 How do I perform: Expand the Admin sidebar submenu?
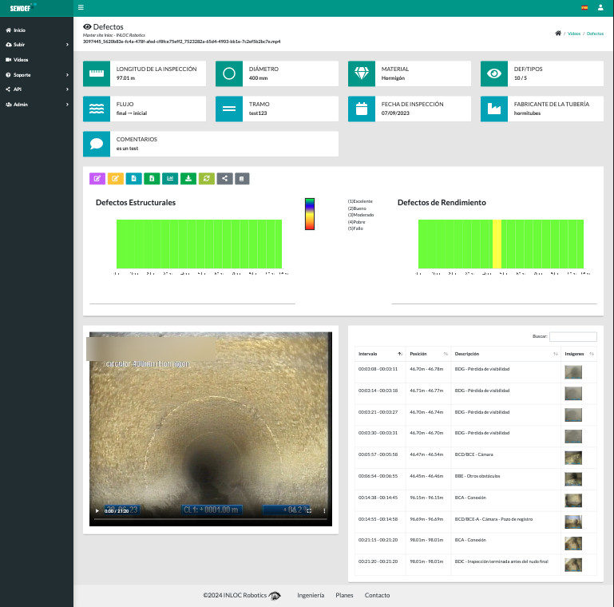click(37, 105)
